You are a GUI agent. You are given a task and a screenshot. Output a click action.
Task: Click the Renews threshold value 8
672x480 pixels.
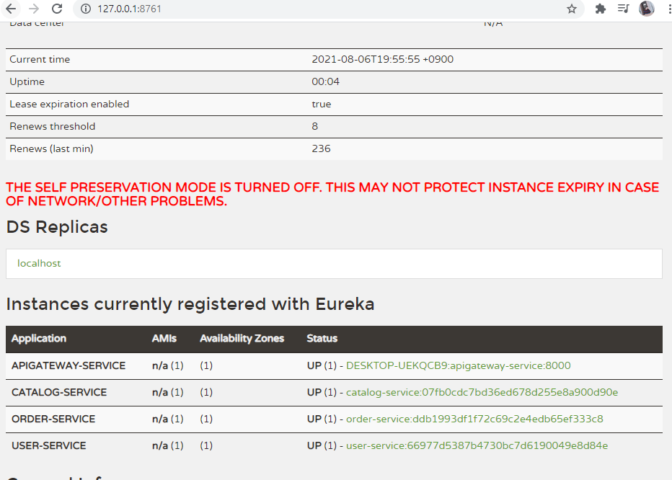click(314, 126)
